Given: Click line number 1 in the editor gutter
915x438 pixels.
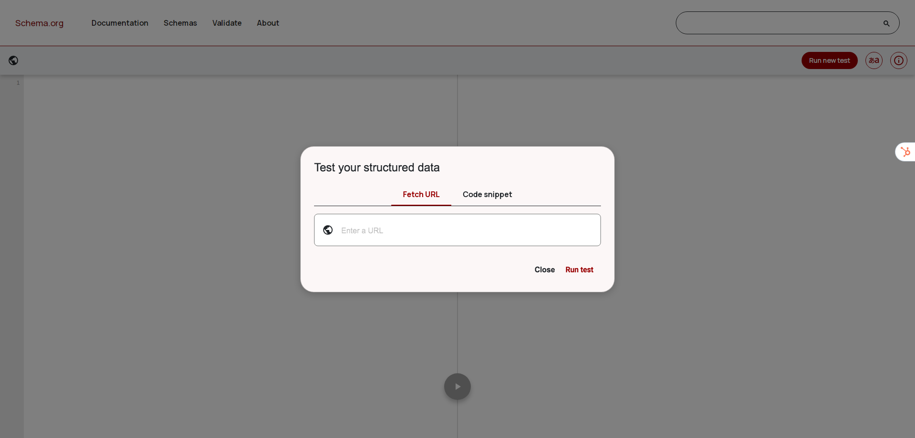Looking at the screenshot, I should pyautogui.click(x=18, y=82).
